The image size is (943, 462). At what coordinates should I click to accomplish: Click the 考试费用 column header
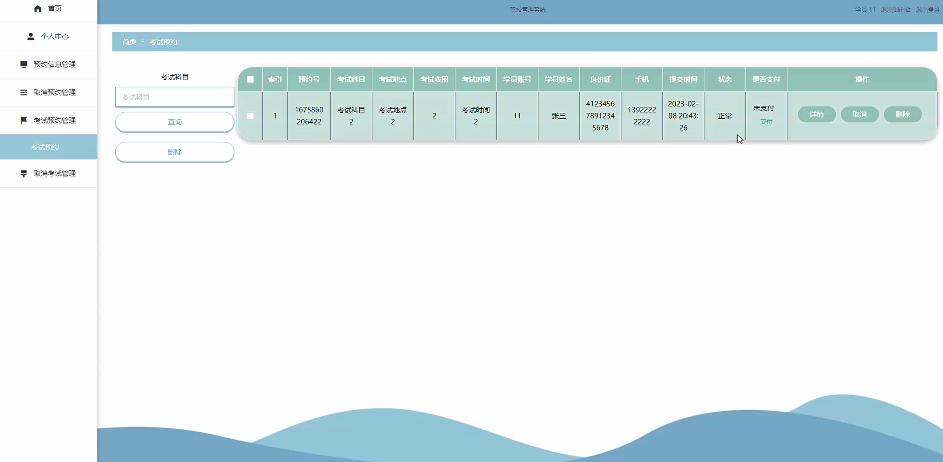434,79
